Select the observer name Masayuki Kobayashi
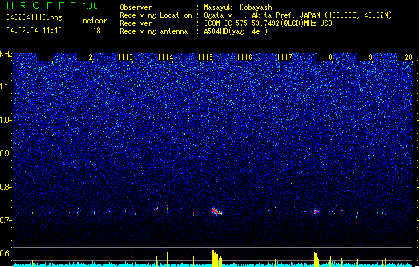 pos(240,7)
